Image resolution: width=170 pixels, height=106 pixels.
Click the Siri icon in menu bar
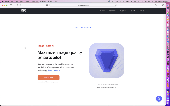[x=152, y=1]
